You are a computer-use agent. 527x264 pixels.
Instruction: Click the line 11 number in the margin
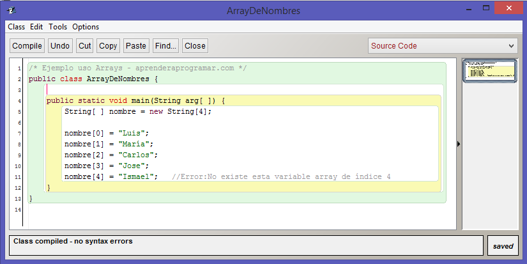click(19, 177)
